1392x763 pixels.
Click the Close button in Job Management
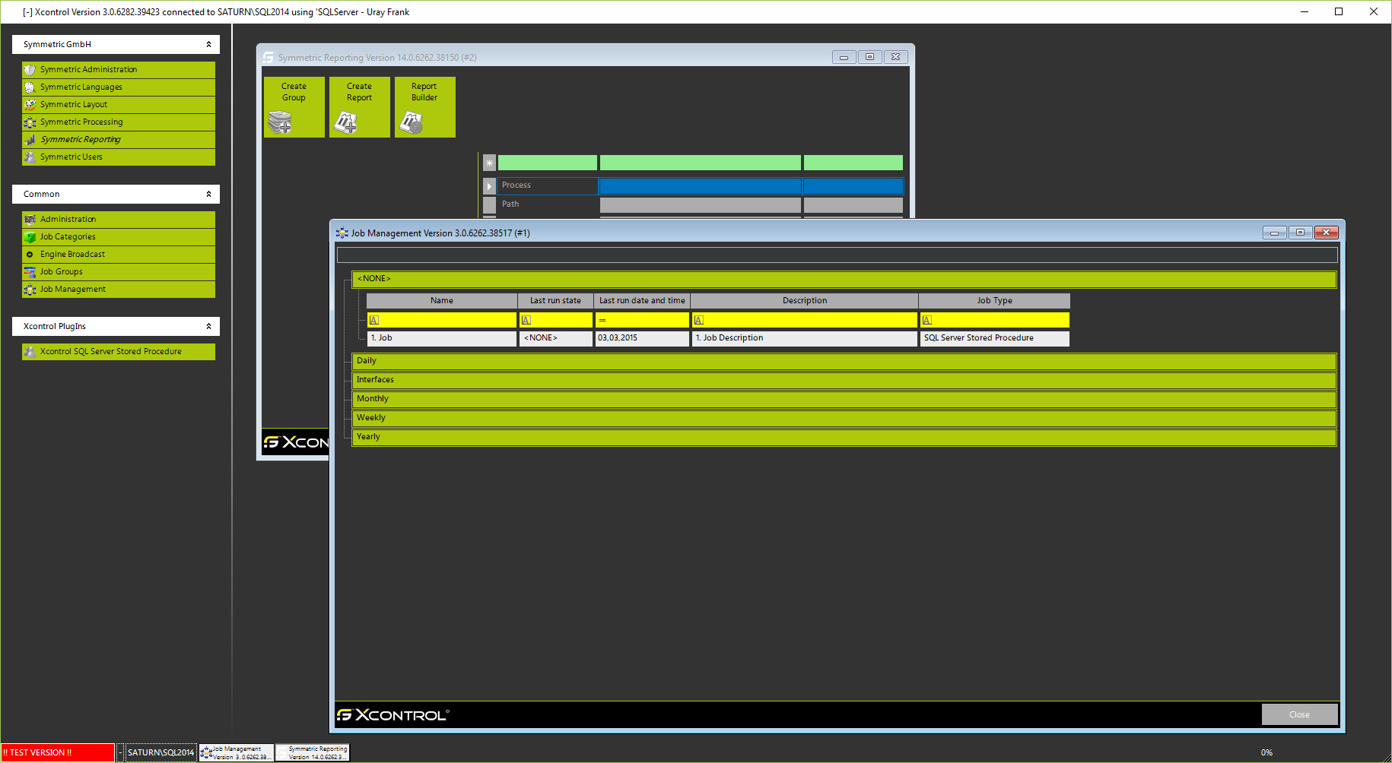click(1299, 714)
